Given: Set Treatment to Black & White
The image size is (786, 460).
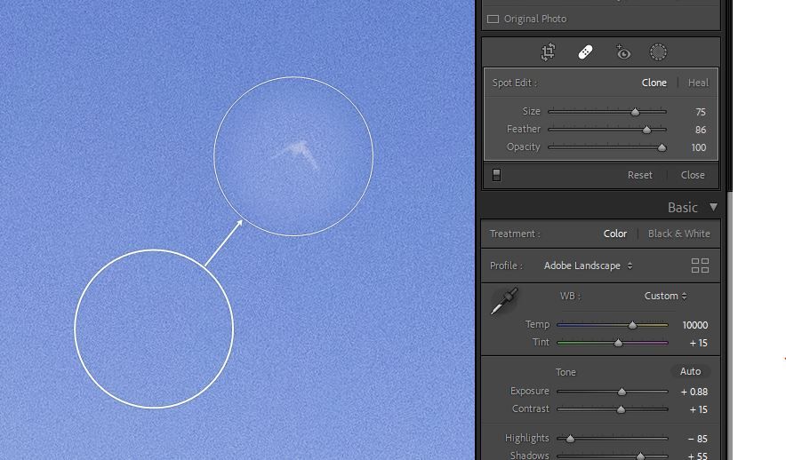Looking at the screenshot, I should pos(678,234).
